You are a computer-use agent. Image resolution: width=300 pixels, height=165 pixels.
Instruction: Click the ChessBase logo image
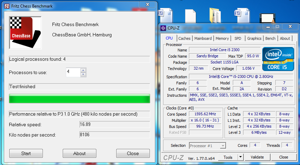25,33
